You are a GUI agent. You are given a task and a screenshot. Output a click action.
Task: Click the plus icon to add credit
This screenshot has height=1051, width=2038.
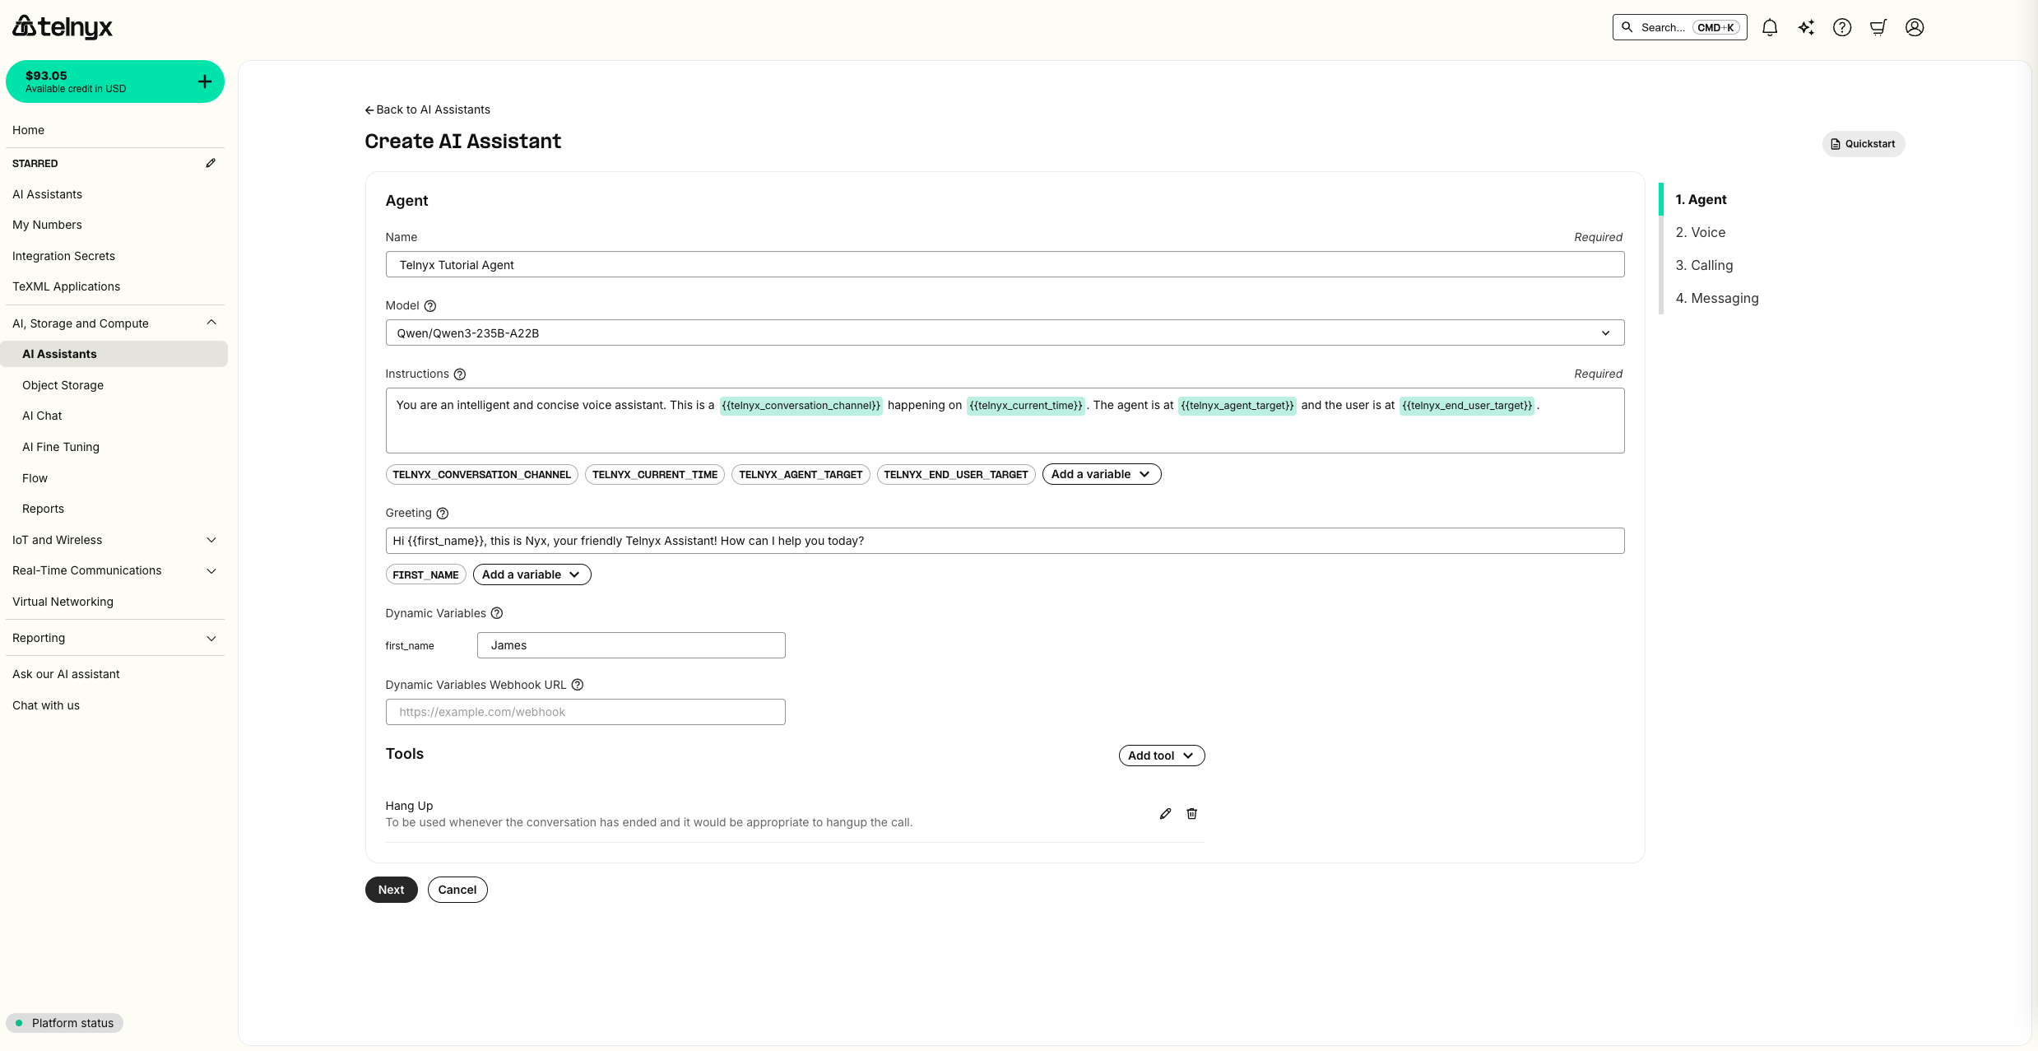coord(203,81)
